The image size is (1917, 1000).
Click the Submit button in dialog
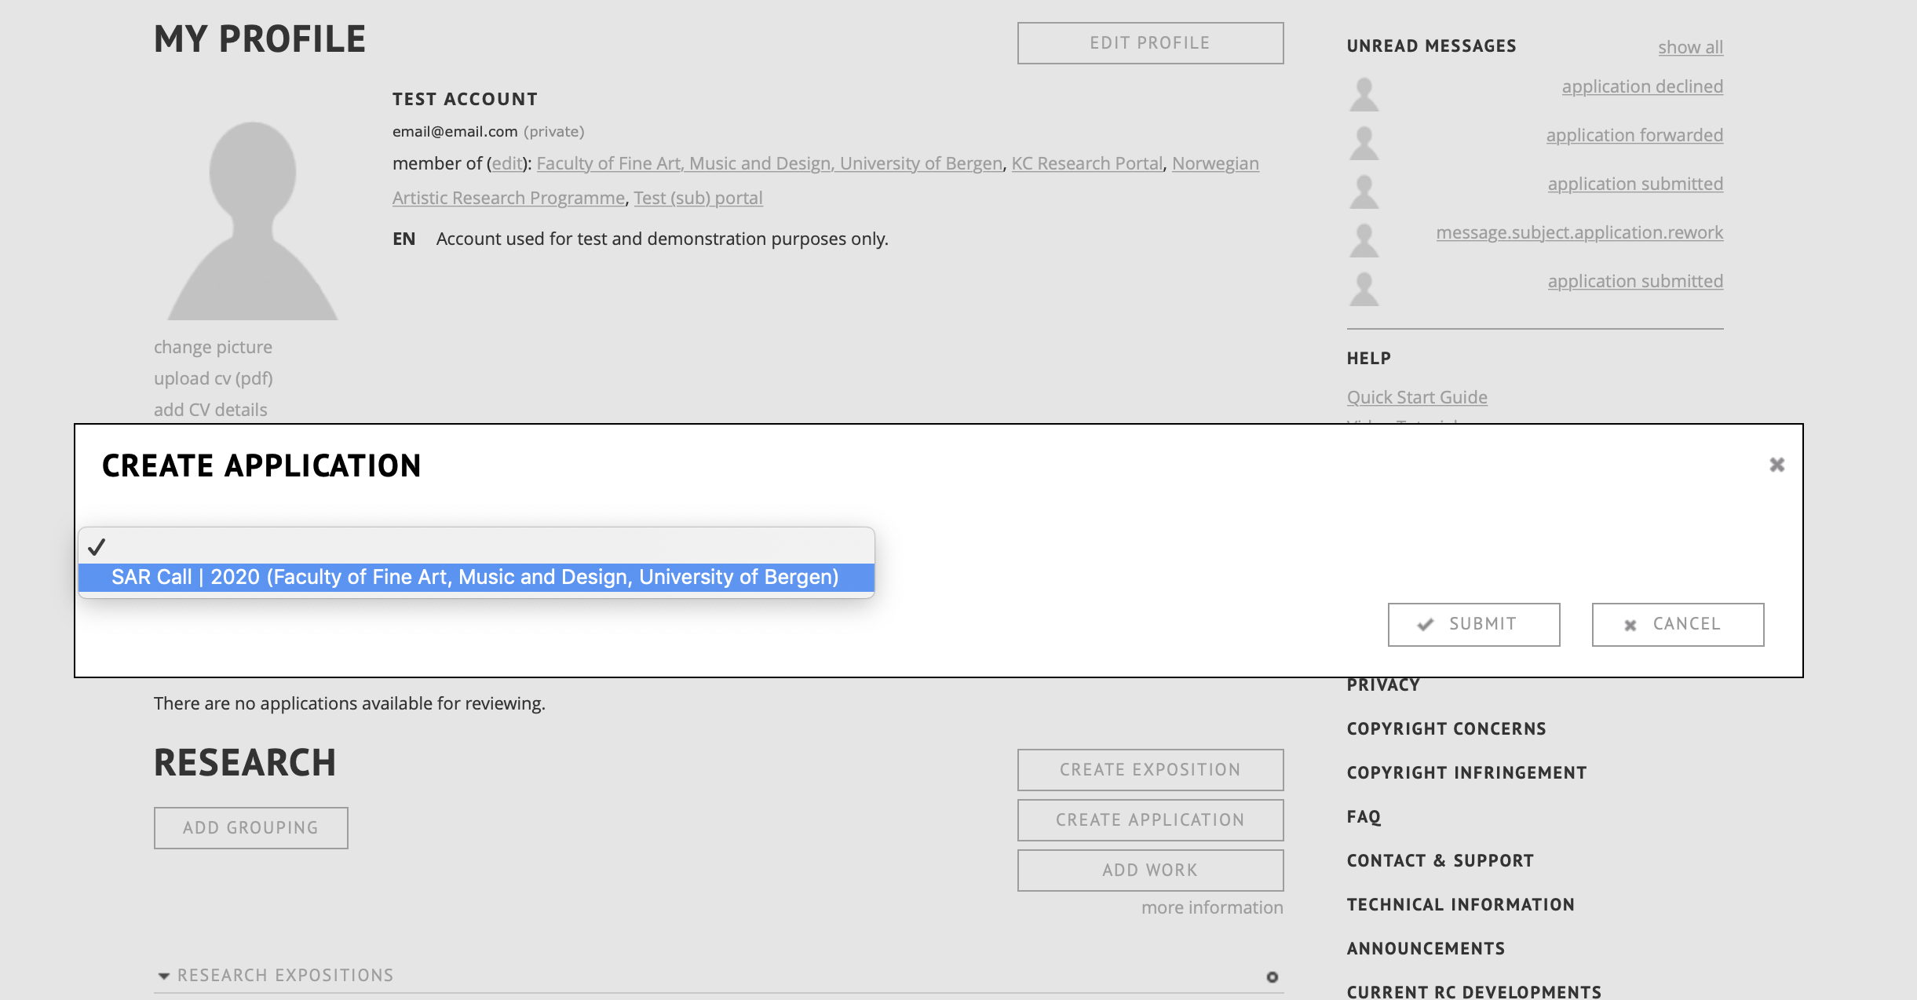(1473, 624)
